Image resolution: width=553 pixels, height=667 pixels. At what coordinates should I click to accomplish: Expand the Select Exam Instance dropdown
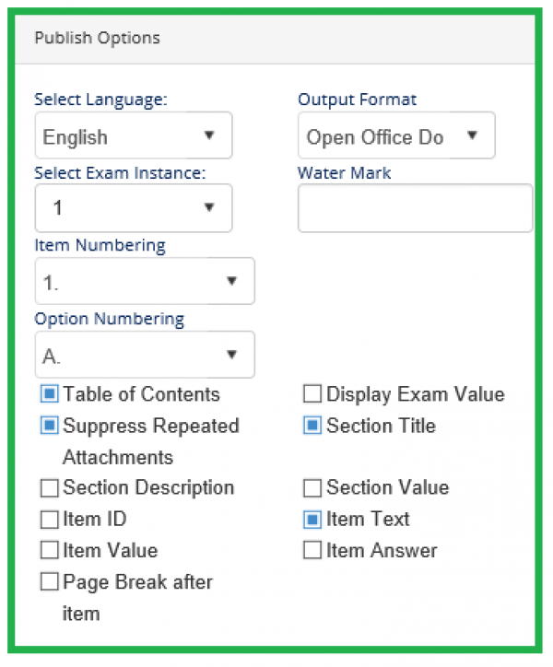[134, 208]
